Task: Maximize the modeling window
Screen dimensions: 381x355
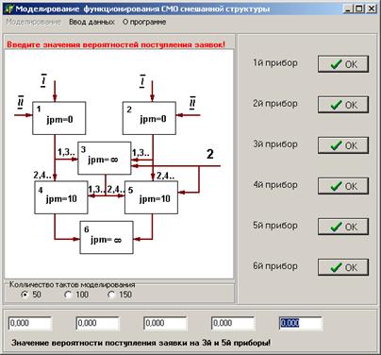Action: pos(359,8)
